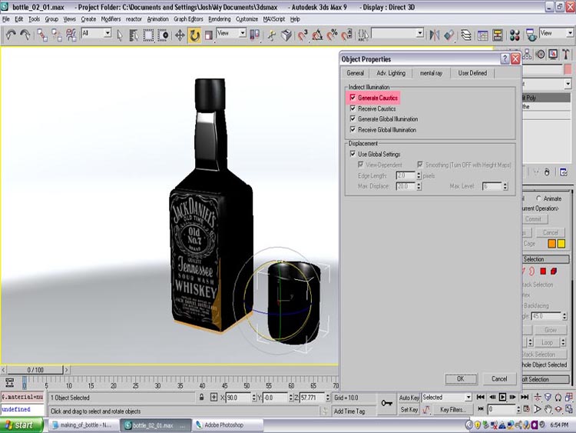
Task: Switch to the Adv. Lighting tab
Action: [x=391, y=73]
